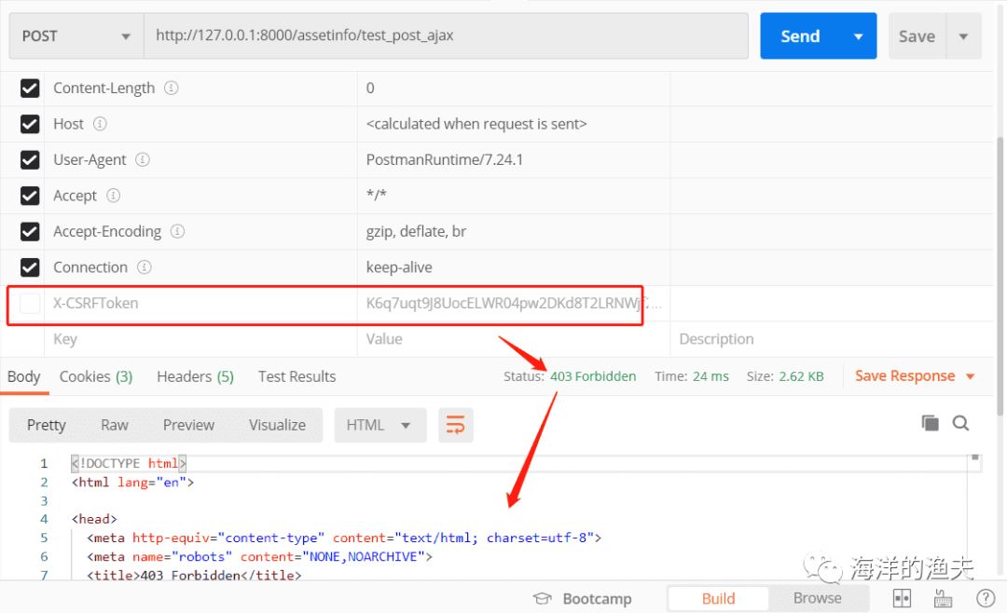Click the wrap lines icon in response toolbar
Screen dimensions: 1007x613
455,425
